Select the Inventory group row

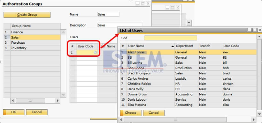point(35,48)
